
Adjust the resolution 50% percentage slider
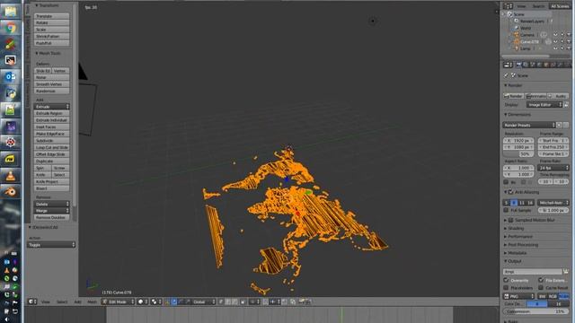click(x=518, y=154)
